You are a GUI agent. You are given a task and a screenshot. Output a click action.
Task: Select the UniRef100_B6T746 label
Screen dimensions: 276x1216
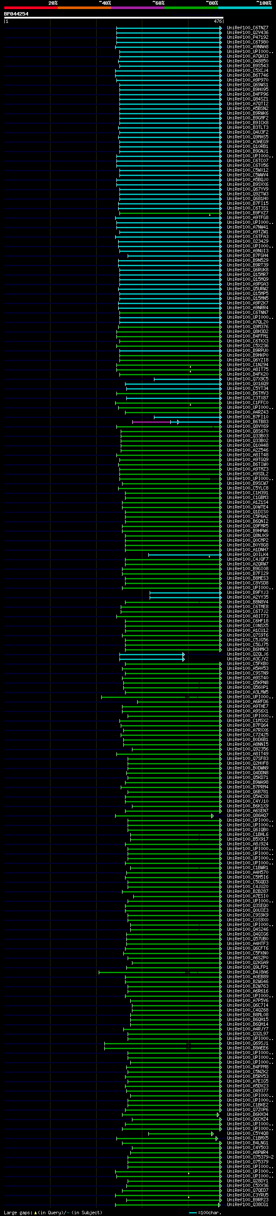click(x=247, y=75)
